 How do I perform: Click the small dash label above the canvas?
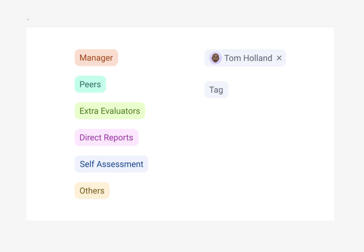pos(28,19)
